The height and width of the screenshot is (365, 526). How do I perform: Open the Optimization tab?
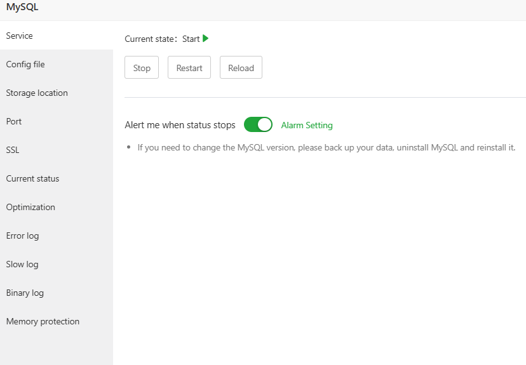(x=30, y=208)
